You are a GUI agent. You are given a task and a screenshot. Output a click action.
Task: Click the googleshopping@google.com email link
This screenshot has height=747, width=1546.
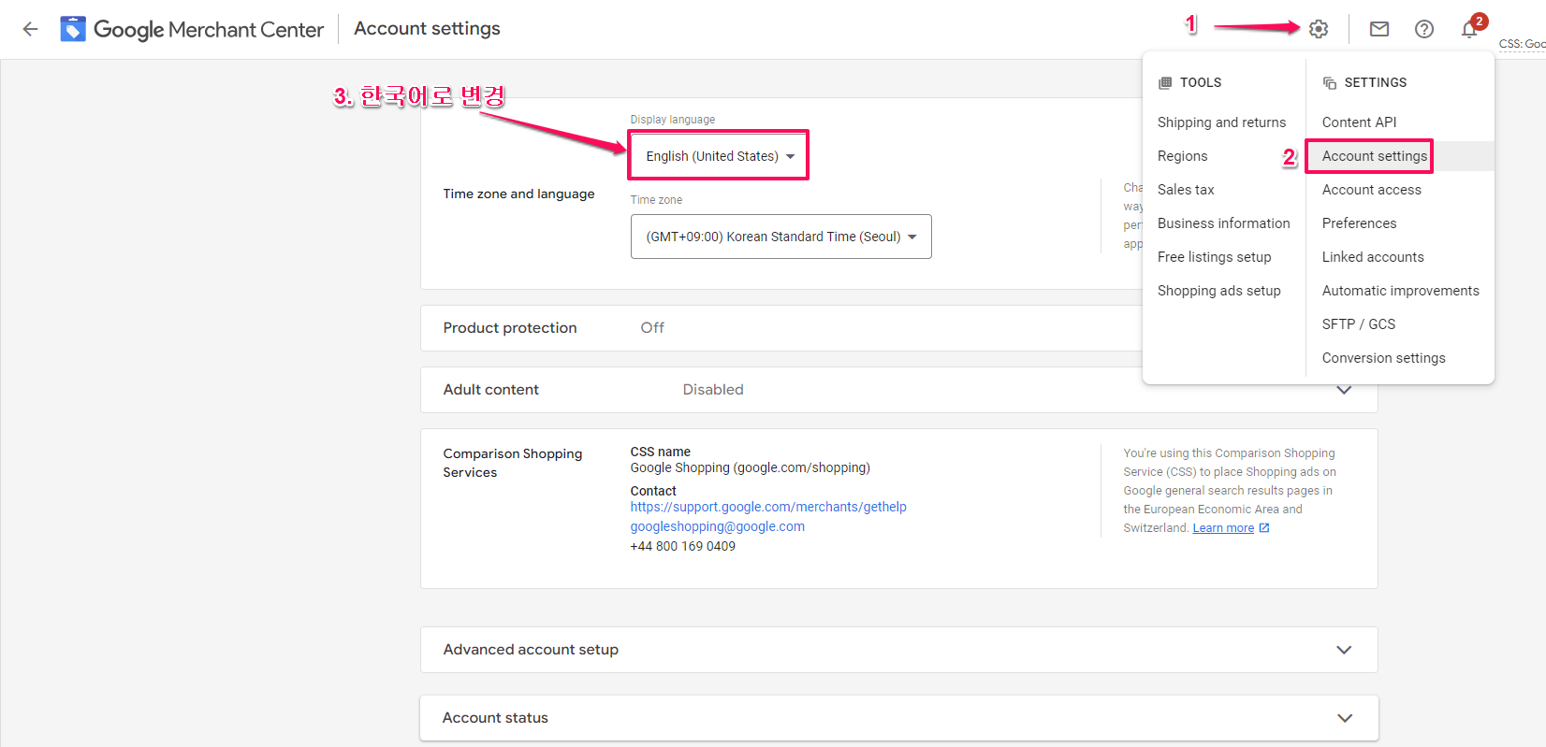tap(717, 526)
